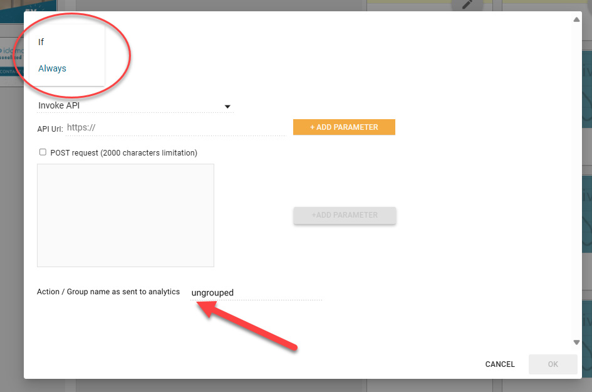Image resolution: width=592 pixels, height=392 pixels.
Task: Select the "If" condition option
Action: click(x=41, y=42)
